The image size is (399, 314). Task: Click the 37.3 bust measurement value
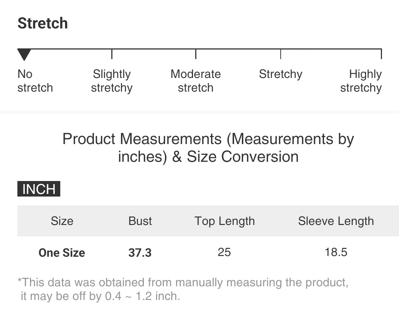pyautogui.click(x=140, y=253)
